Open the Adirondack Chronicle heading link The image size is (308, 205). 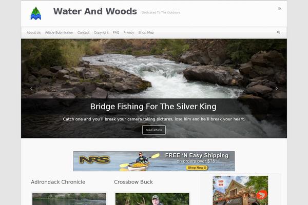point(58,182)
